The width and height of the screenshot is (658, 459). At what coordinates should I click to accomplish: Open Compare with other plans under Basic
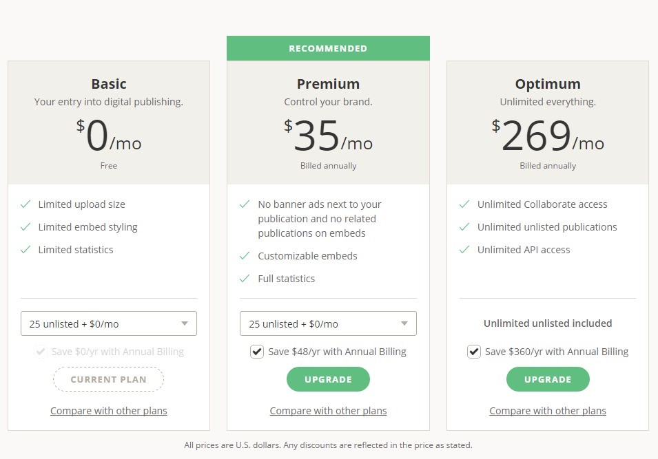(x=109, y=411)
